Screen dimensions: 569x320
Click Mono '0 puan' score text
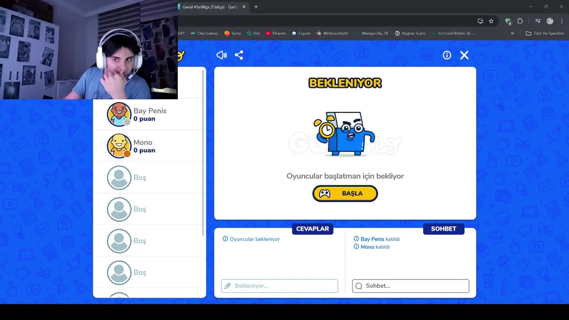click(x=144, y=150)
